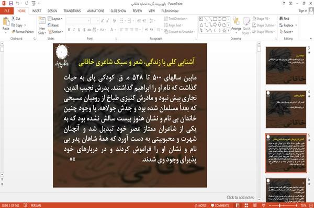314x208 pixels.
Task: Increase font size with the grow icon
Action: coord(103,21)
